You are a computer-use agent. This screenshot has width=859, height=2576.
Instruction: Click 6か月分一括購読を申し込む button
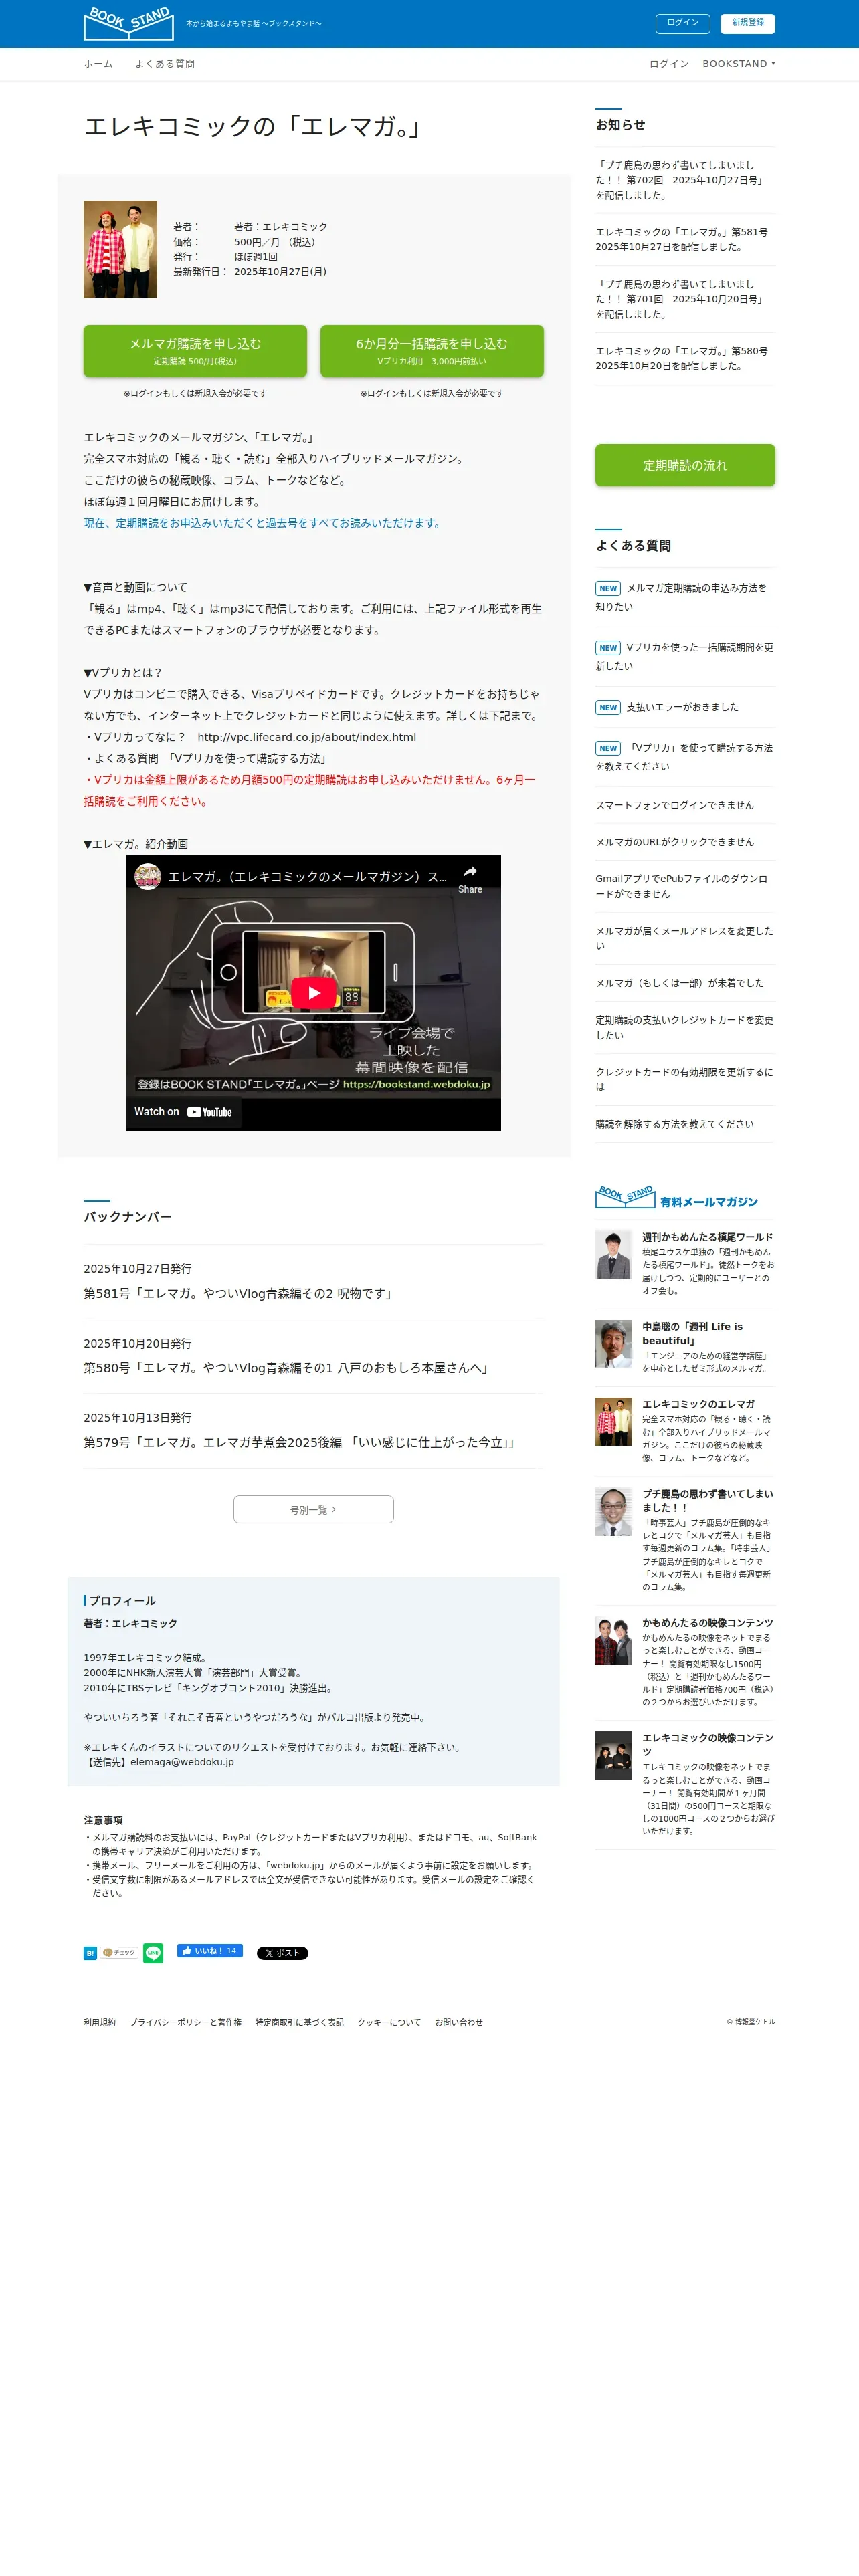pos(432,351)
